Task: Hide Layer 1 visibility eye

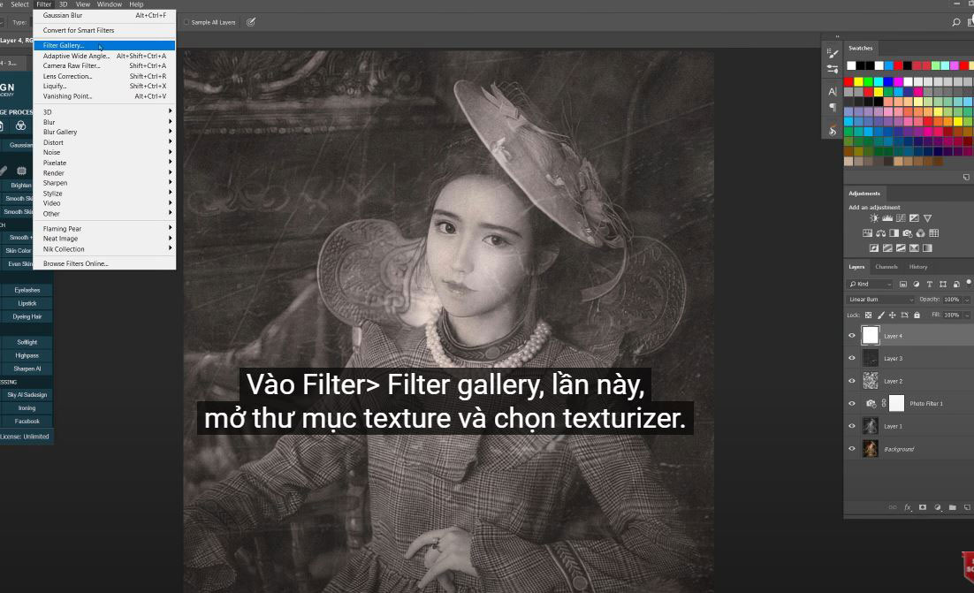Action: coord(852,426)
